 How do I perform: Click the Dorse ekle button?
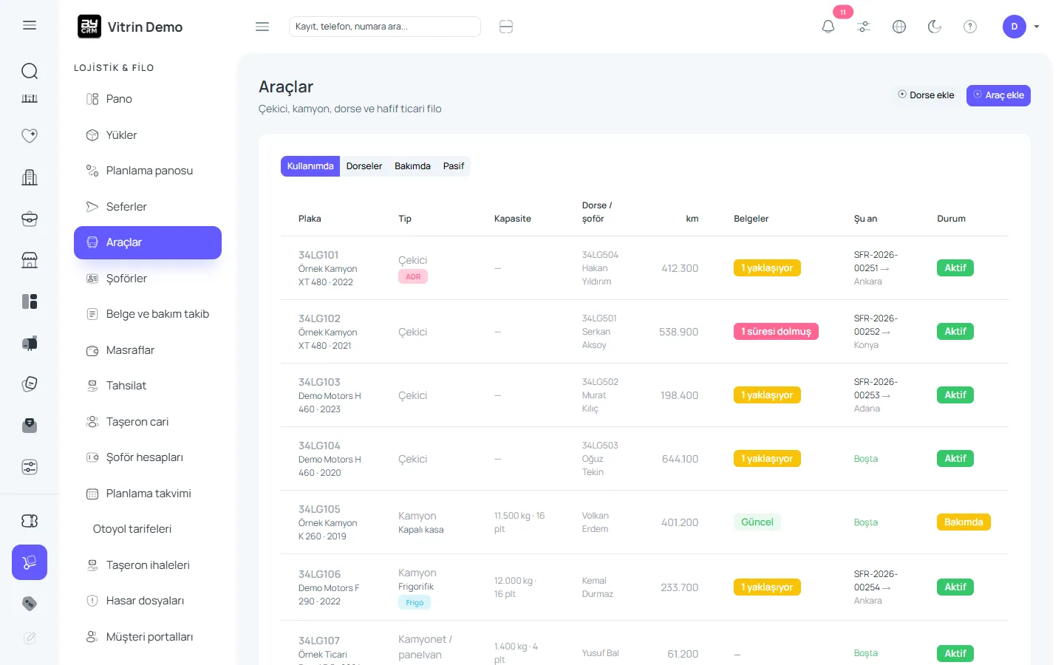click(x=926, y=95)
